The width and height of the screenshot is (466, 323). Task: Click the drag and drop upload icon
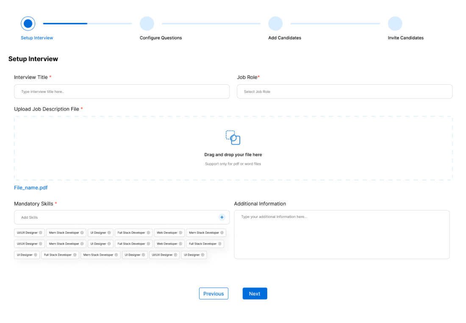point(233,137)
